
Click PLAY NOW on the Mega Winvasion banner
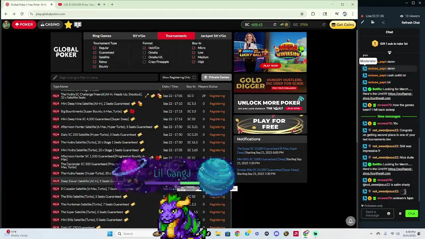[x=271, y=66]
